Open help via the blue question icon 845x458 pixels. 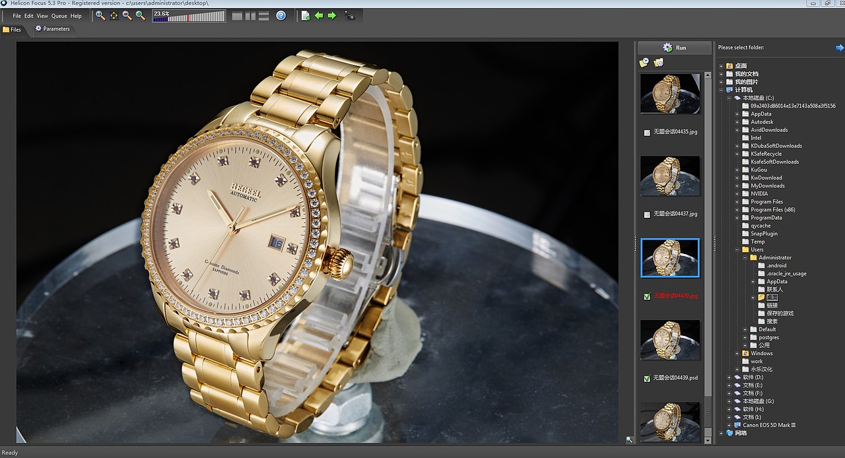[x=281, y=15]
